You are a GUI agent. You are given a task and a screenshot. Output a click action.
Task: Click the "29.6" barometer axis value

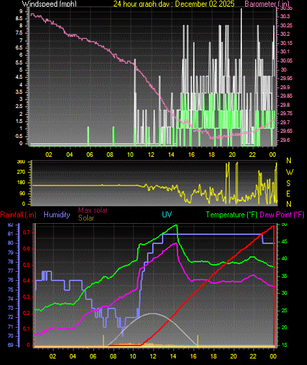[x=285, y=140]
